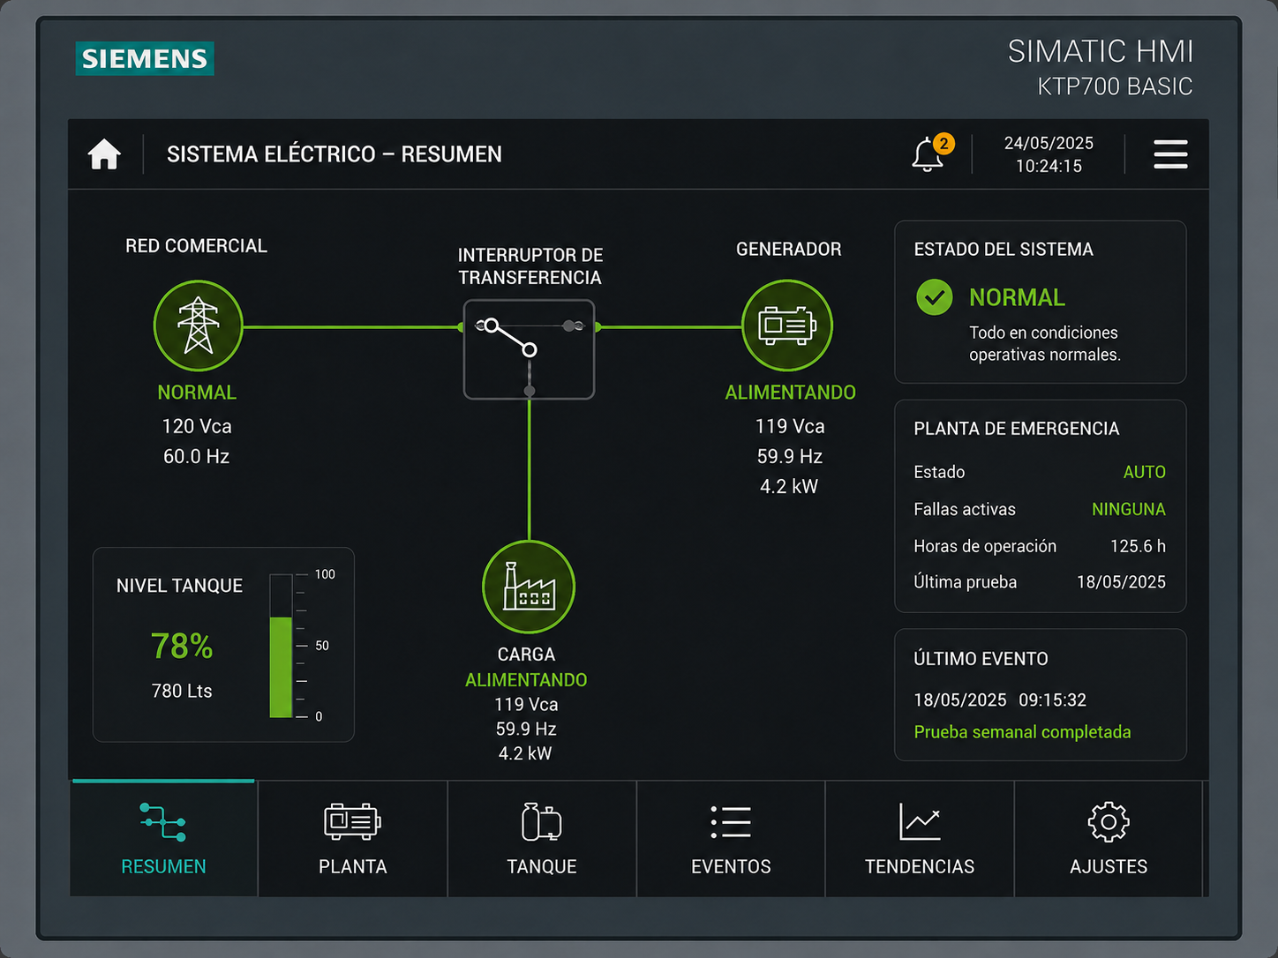This screenshot has width=1278, height=958.
Task: Click the Planta generator icon in navigation
Action: 352,821
